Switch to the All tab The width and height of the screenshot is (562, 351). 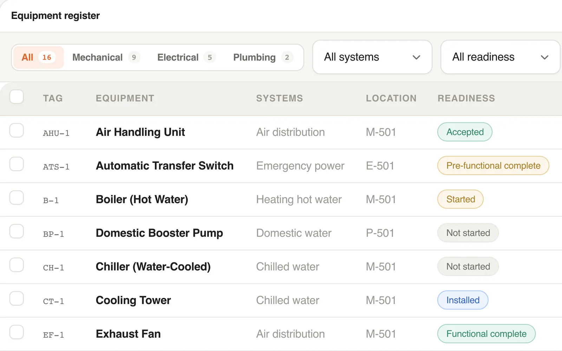[x=38, y=57]
